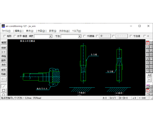This screenshot has height=123, width=153.
Task: Click the X button below All
Action: (149, 80)
